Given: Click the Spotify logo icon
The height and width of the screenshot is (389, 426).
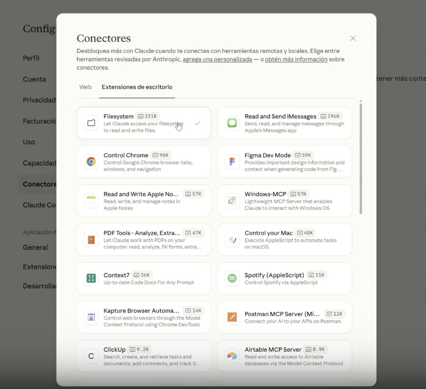Looking at the screenshot, I should click(232, 278).
